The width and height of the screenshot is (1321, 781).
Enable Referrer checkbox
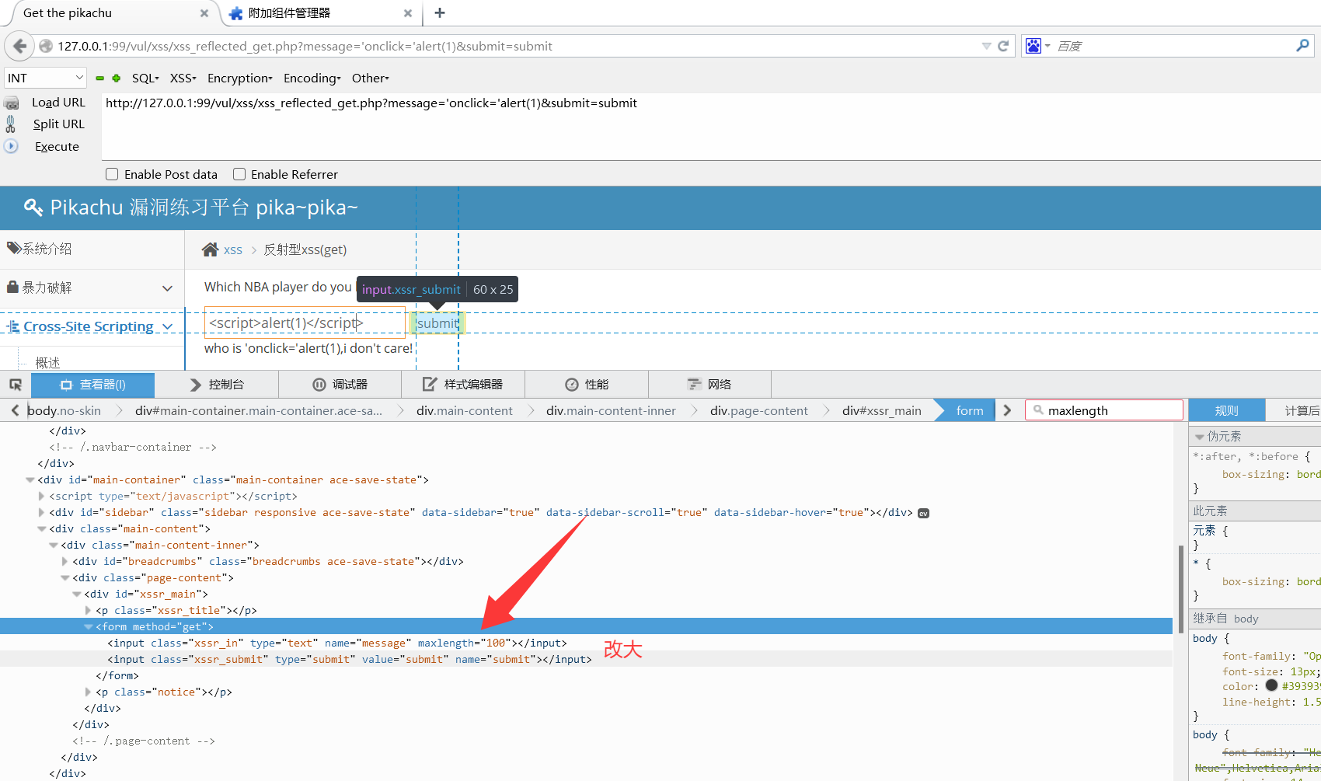click(239, 174)
